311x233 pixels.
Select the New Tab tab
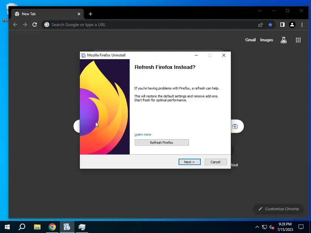pos(48,14)
